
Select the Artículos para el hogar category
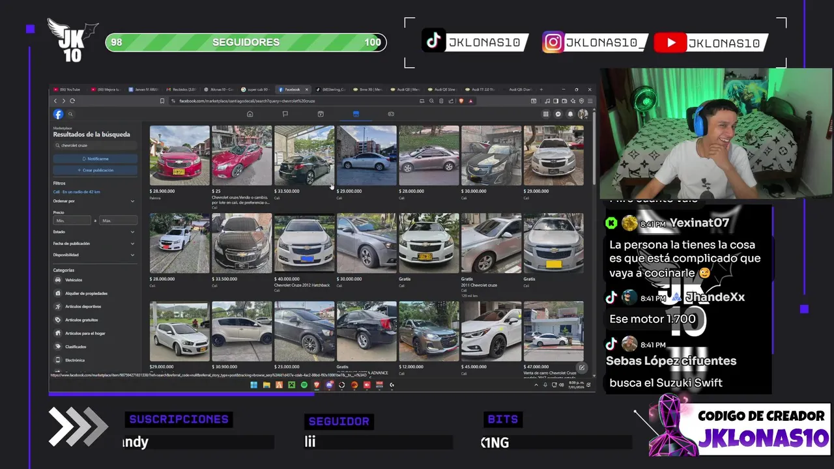pyautogui.click(x=95, y=334)
